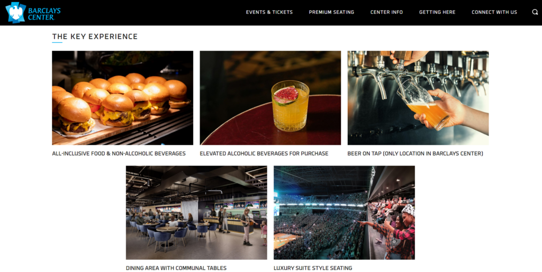The width and height of the screenshot is (542, 272).
Task: Open the Getting Here menu
Action: (x=437, y=12)
